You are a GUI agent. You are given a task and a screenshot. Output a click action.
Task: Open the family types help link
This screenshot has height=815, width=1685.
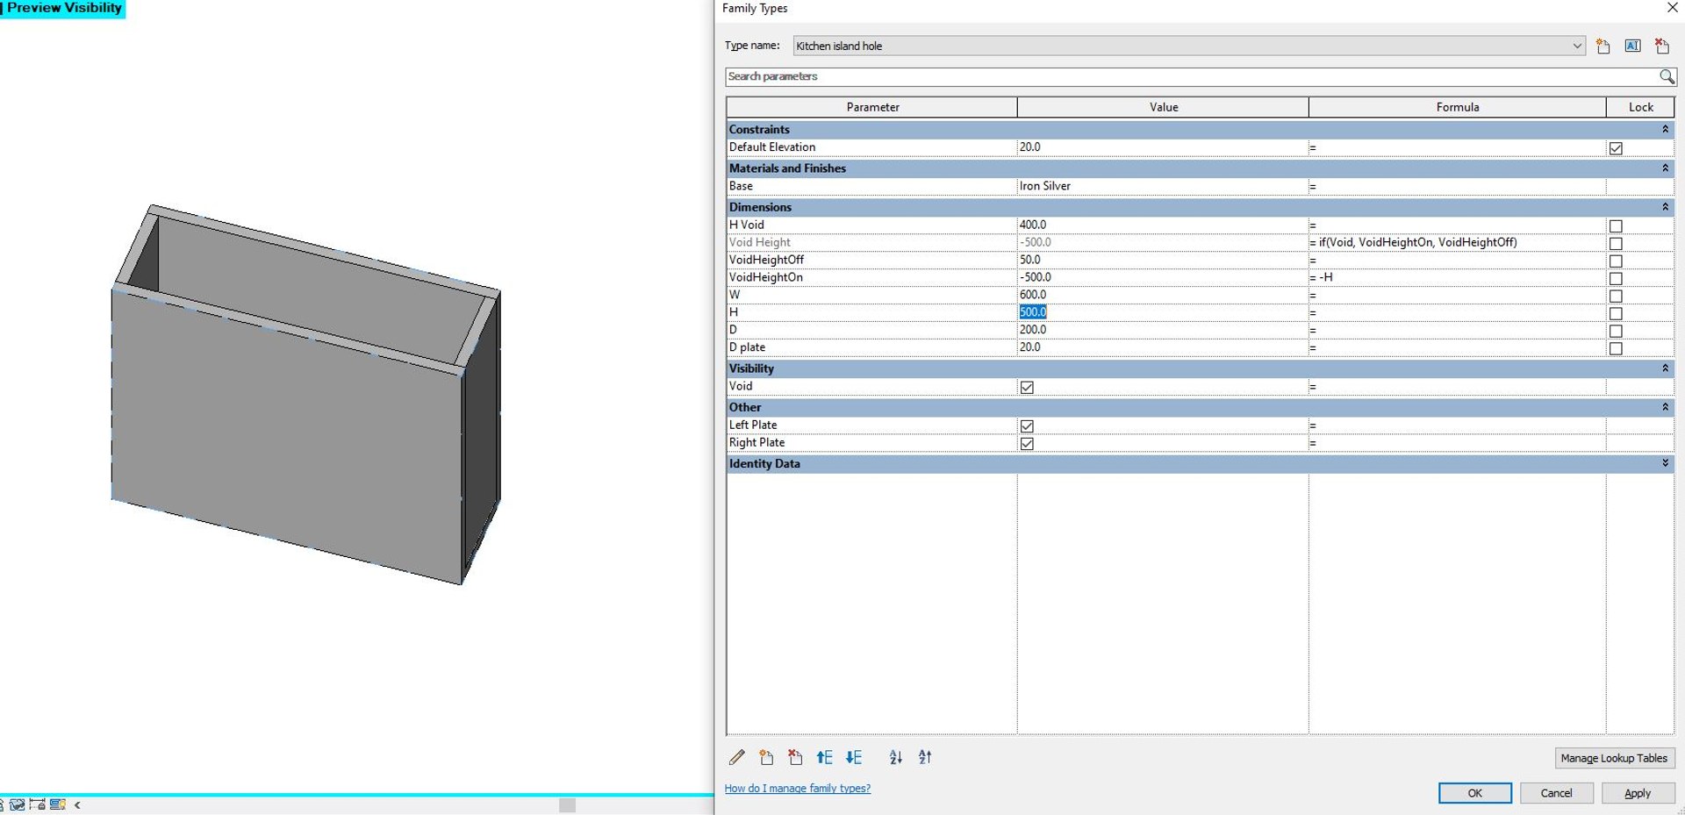tap(798, 789)
